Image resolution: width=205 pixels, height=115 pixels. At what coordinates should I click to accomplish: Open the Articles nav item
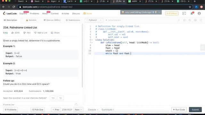coord(65,13)
